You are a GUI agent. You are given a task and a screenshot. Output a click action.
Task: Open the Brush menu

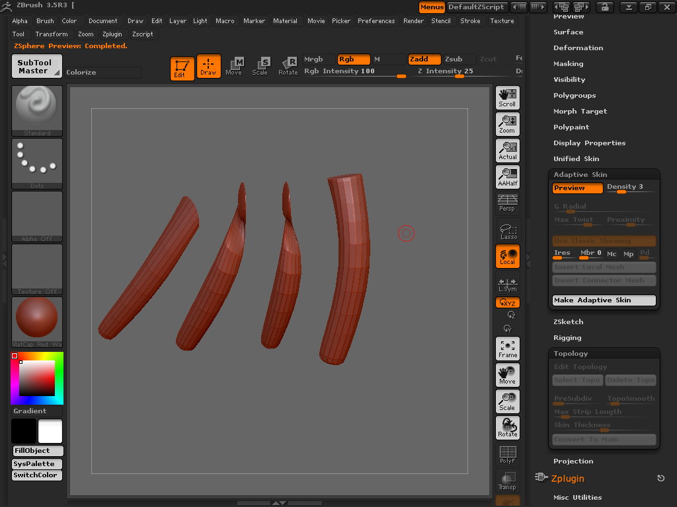(x=45, y=21)
